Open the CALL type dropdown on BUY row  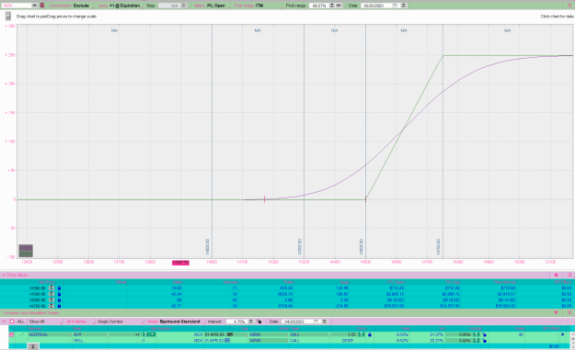309,334
